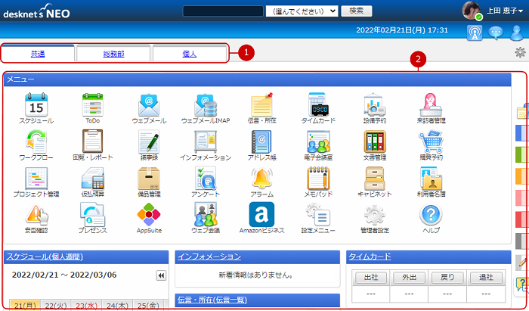Open the 備品管理 box icon
529x311 pixels.
149,179
